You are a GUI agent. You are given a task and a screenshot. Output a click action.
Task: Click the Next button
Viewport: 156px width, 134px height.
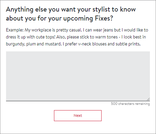(78, 116)
